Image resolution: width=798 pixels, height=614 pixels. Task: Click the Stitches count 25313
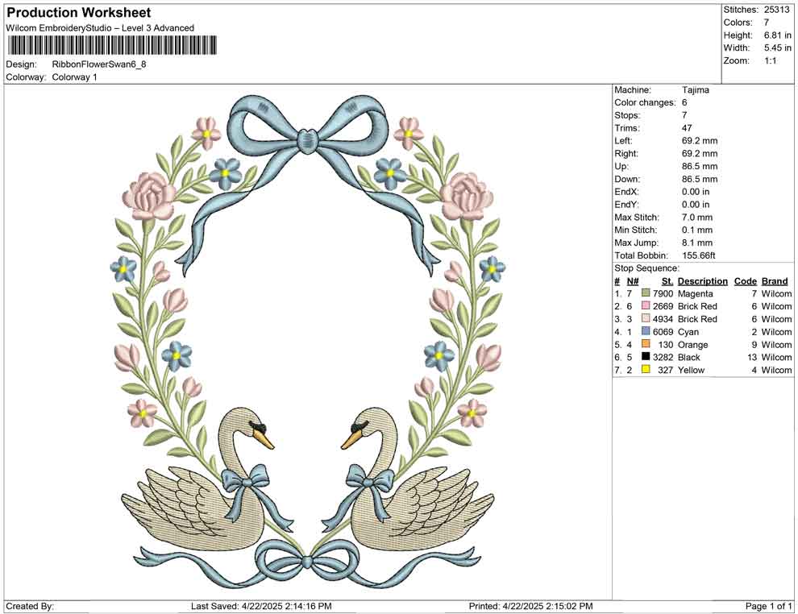775,10
